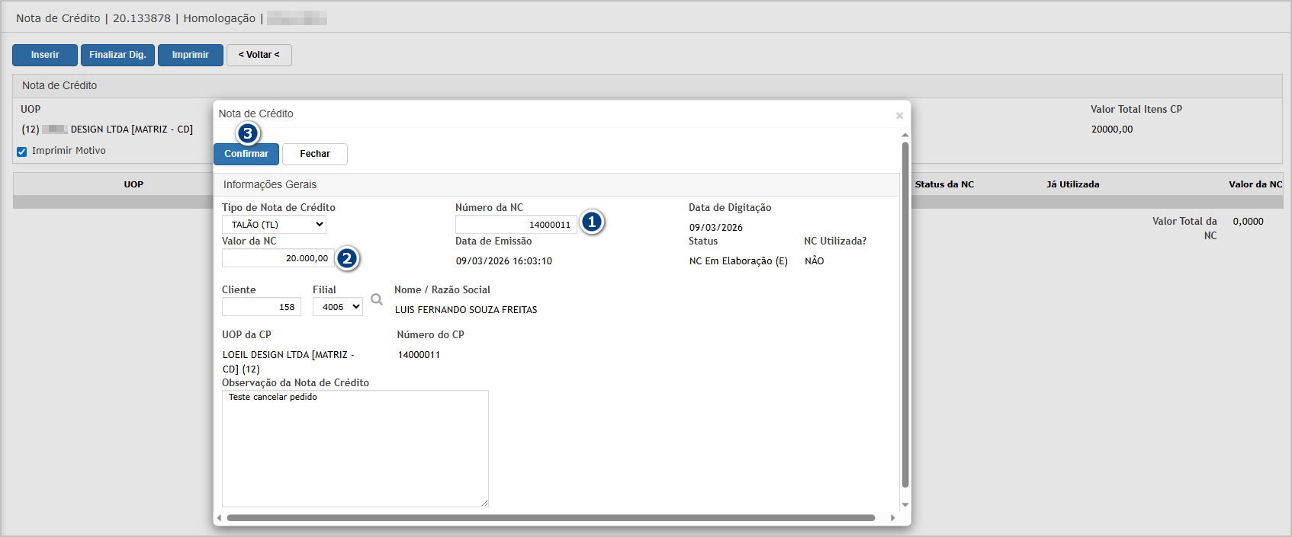This screenshot has width=1292, height=537.
Task: Focus the Número da NC field
Action: pyautogui.click(x=516, y=225)
